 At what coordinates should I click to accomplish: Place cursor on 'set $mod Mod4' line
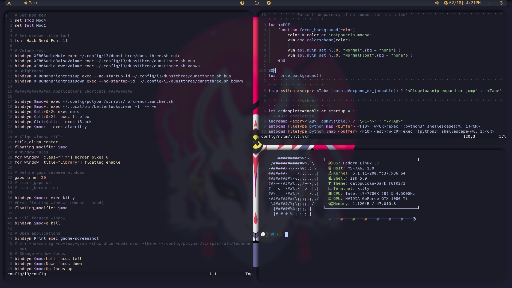tap(30, 20)
